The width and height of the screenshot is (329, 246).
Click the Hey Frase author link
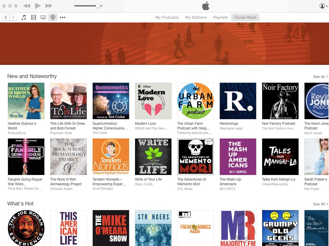point(311,189)
